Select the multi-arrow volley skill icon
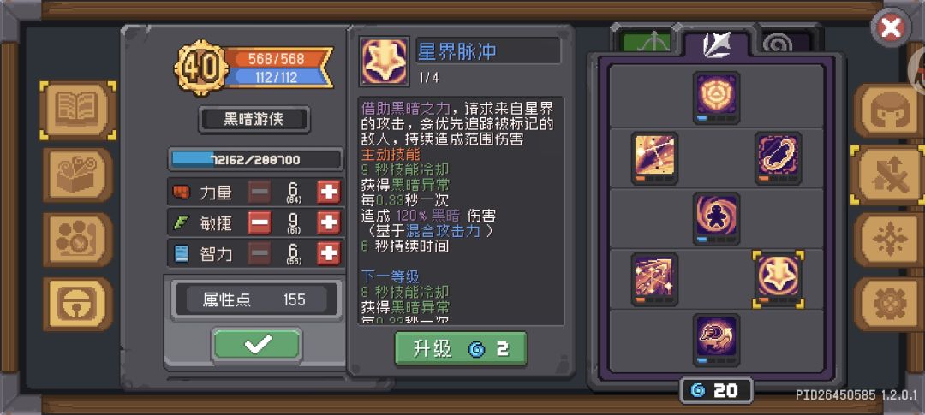 pos(655,280)
